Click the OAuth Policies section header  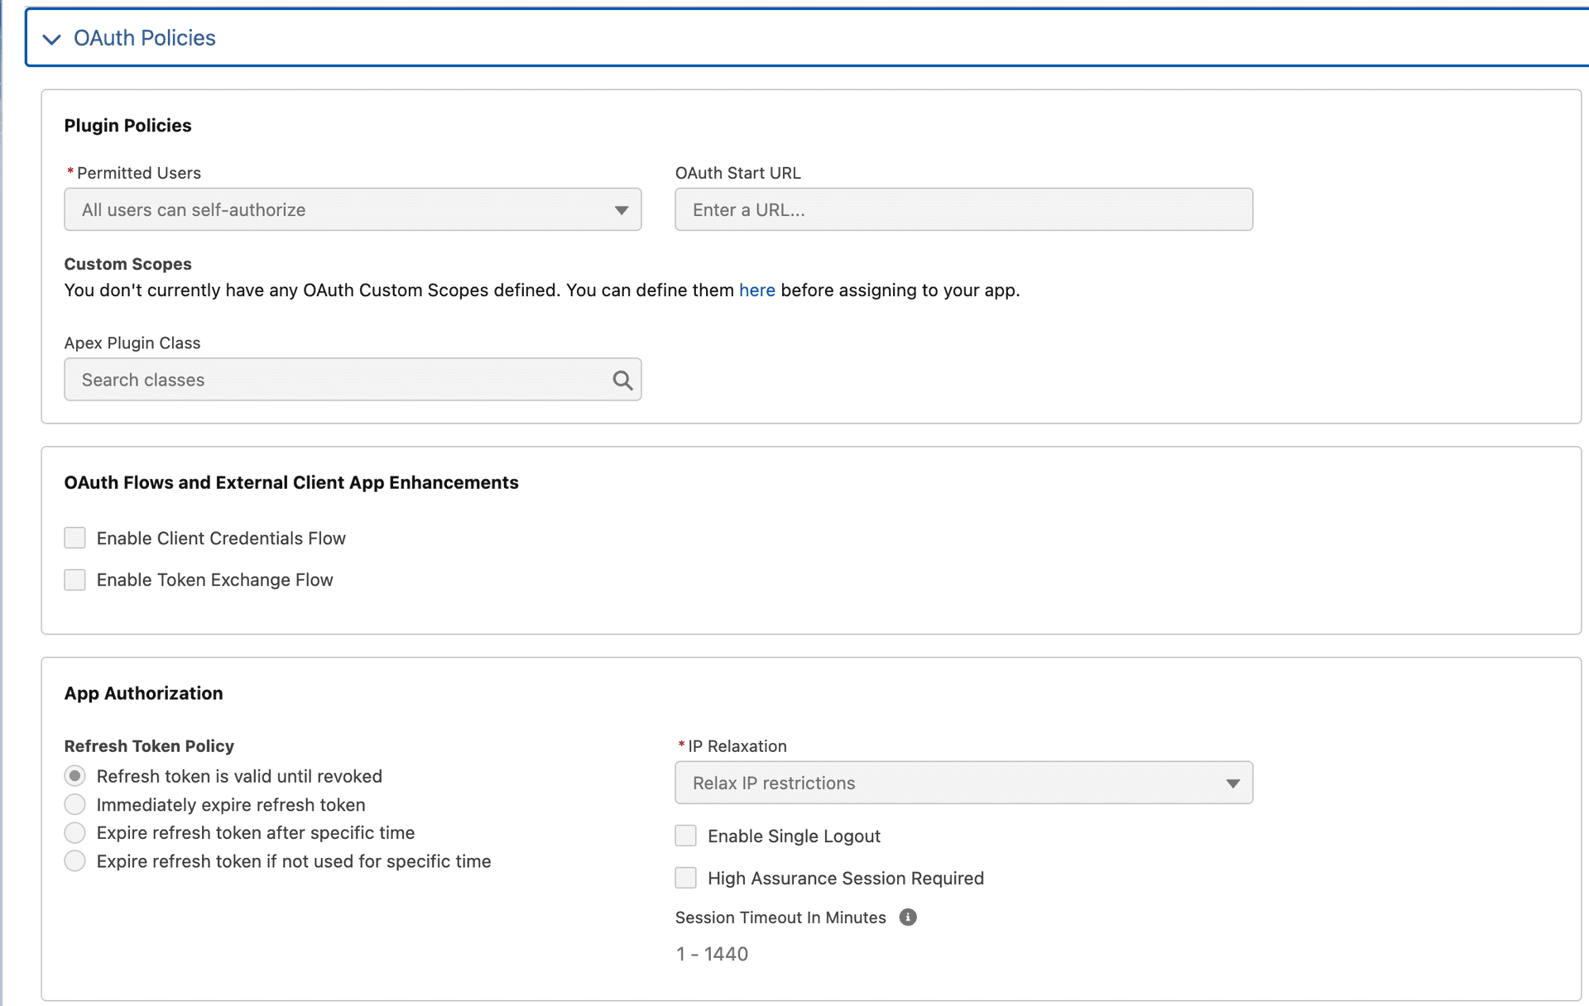tap(144, 38)
